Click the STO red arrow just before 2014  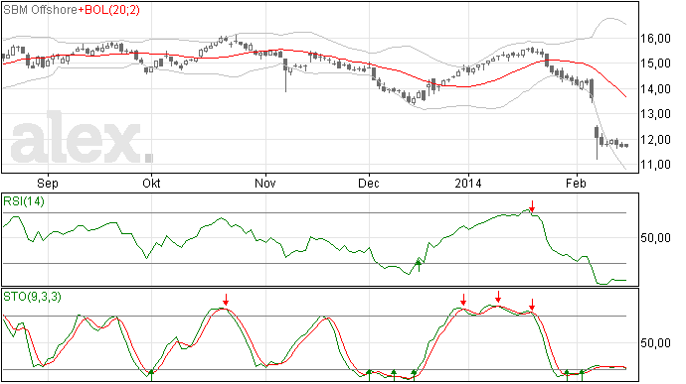coord(463,300)
